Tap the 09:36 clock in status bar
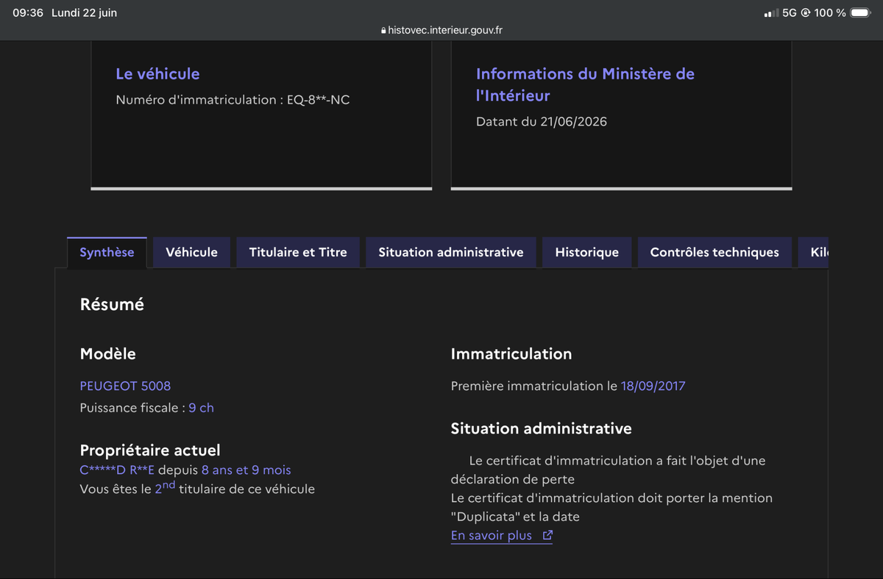Viewport: 883px width, 579px height. click(28, 12)
